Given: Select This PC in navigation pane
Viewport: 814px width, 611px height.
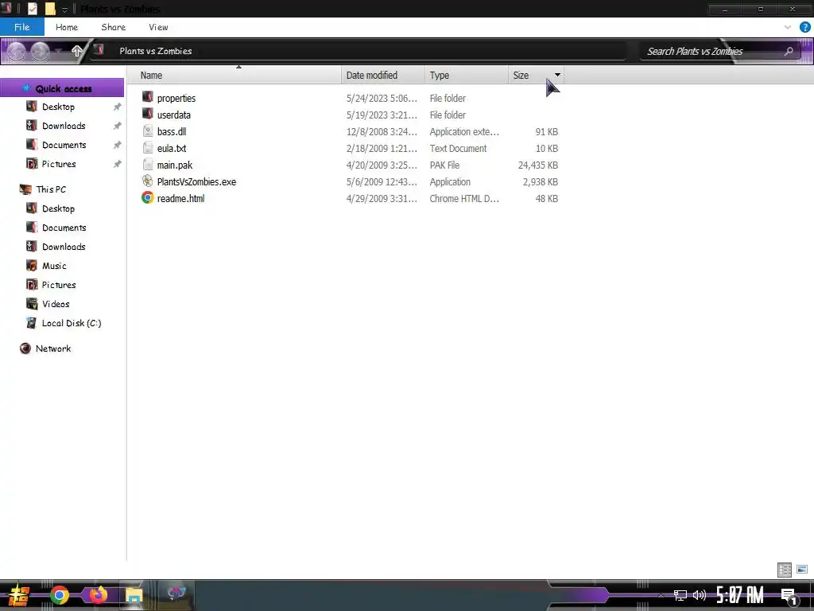Looking at the screenshot, I should [51, 189].
